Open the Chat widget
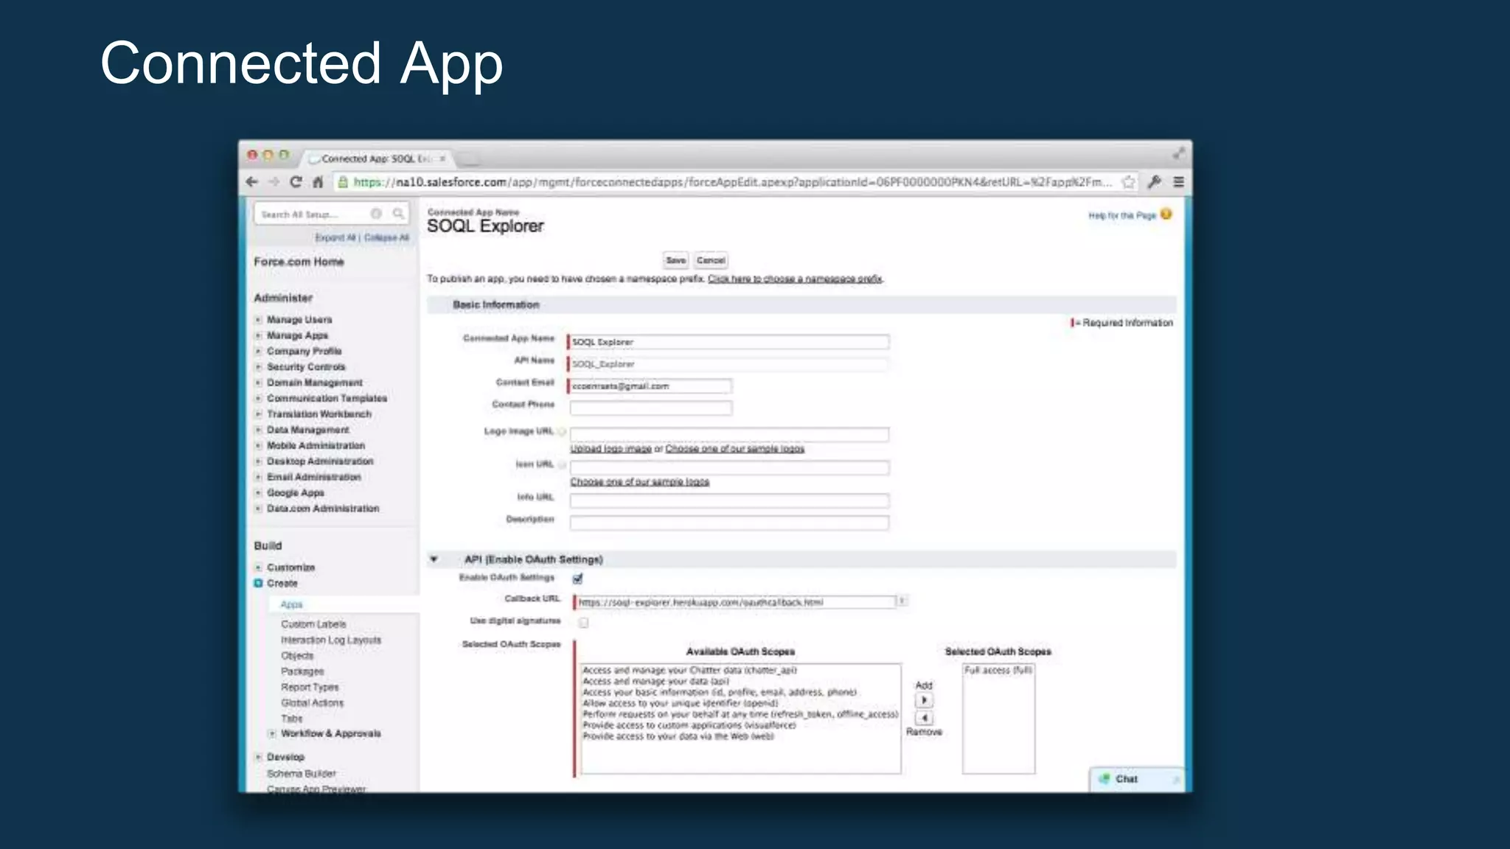The width and height of the screenshot is (1510, 849). pos(1136,779)
